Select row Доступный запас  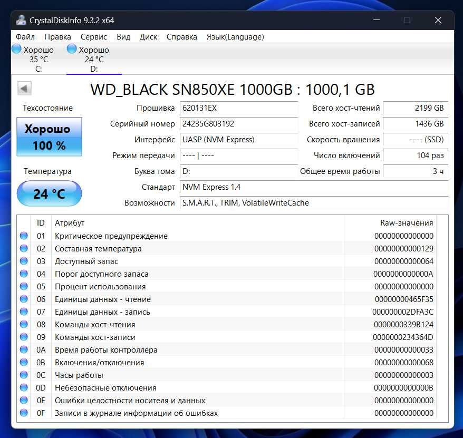pyautogui.click(x=227, y=261)
